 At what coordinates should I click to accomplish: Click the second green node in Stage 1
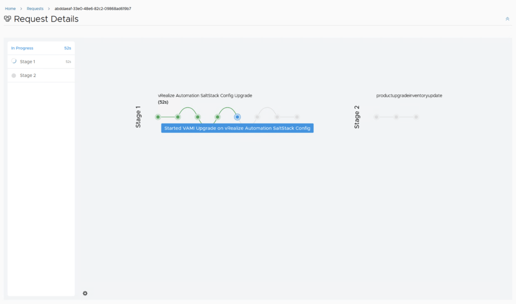click(x=178, y=117)
